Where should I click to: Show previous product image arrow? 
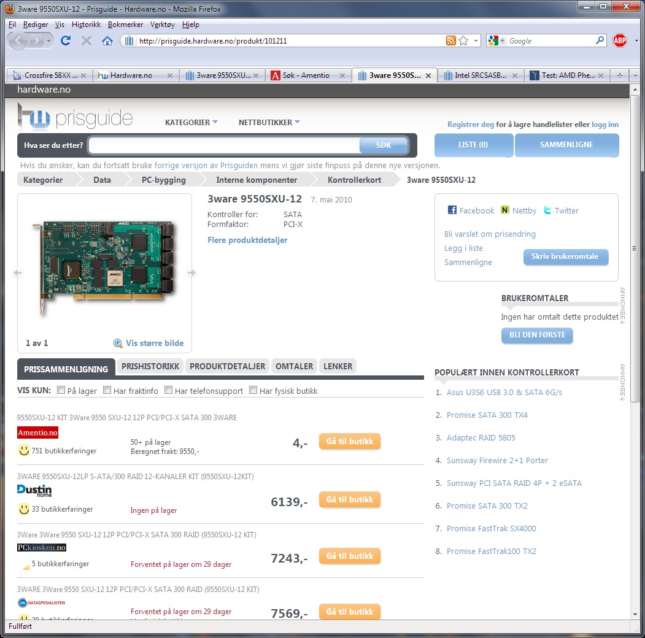pyautogui.click(x=18, y=272)
